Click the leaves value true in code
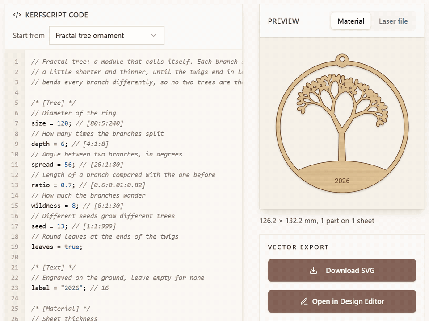This screenshot has height=321, width=429. (71, 247)
